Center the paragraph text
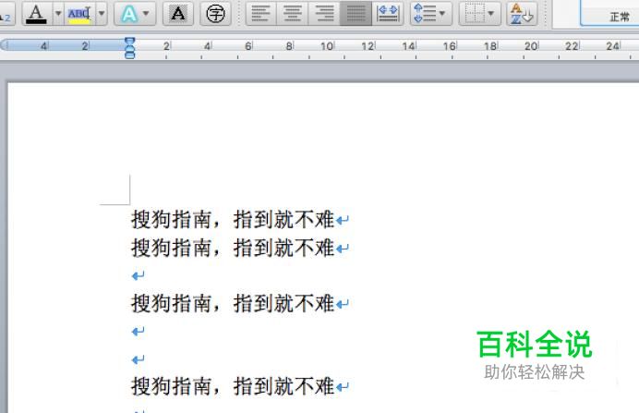 point(293,14)
